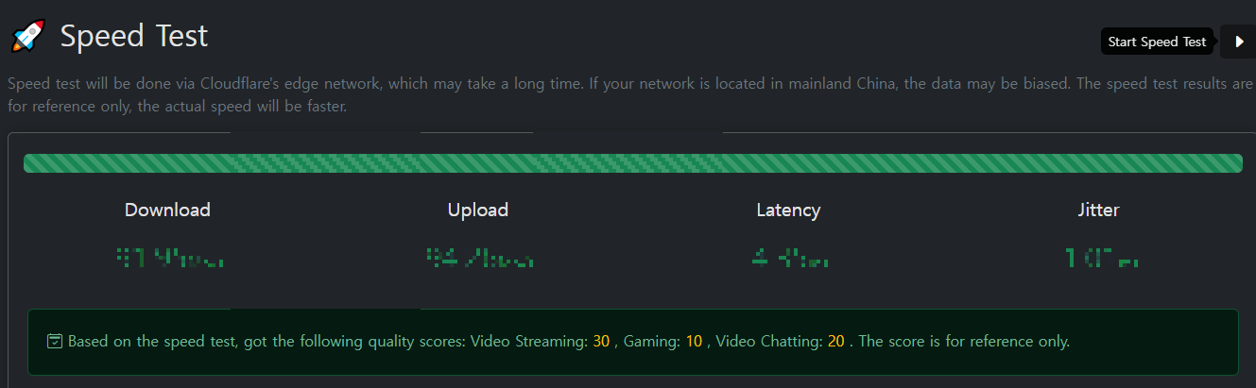1256x388 pixels.
Task: Click the Video Chatting score 20
Action: pos(835,341)
